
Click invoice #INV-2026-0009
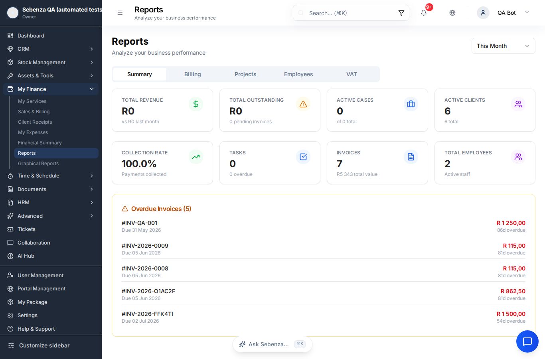(145, 246)
